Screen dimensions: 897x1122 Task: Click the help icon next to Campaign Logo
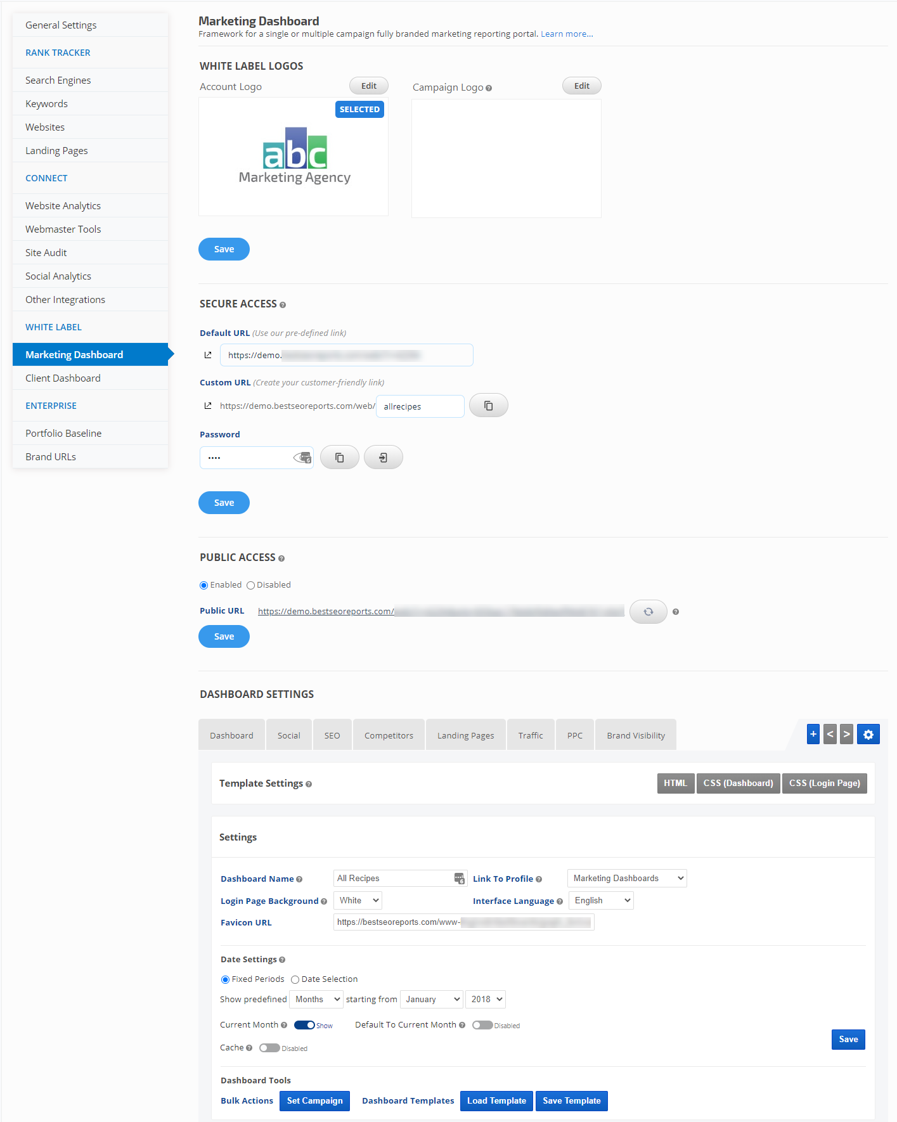(489, 88)
